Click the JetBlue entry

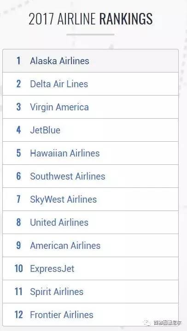(x=90, y=130)
